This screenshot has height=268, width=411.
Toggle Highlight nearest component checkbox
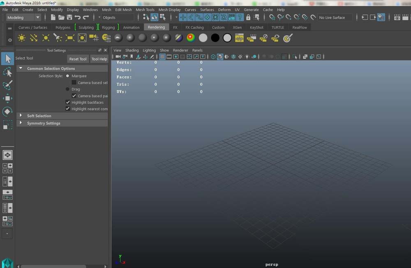tap(68, 109)
